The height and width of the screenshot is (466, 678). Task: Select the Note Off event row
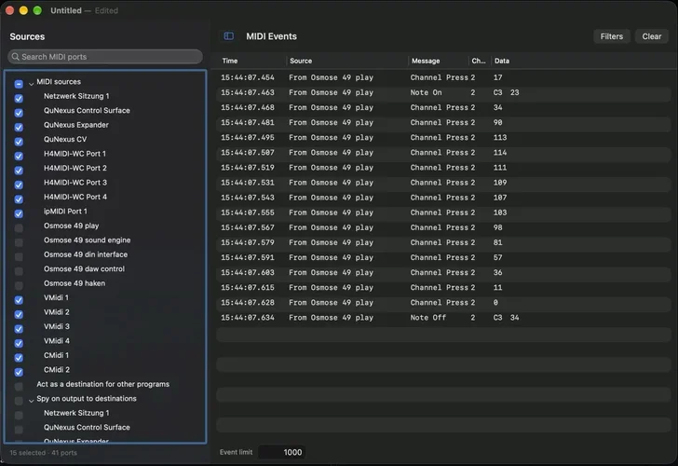click(x=443, y=318)
